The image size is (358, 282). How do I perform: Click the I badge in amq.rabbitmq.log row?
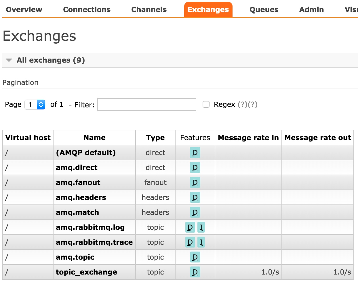(x=201, y=227)
